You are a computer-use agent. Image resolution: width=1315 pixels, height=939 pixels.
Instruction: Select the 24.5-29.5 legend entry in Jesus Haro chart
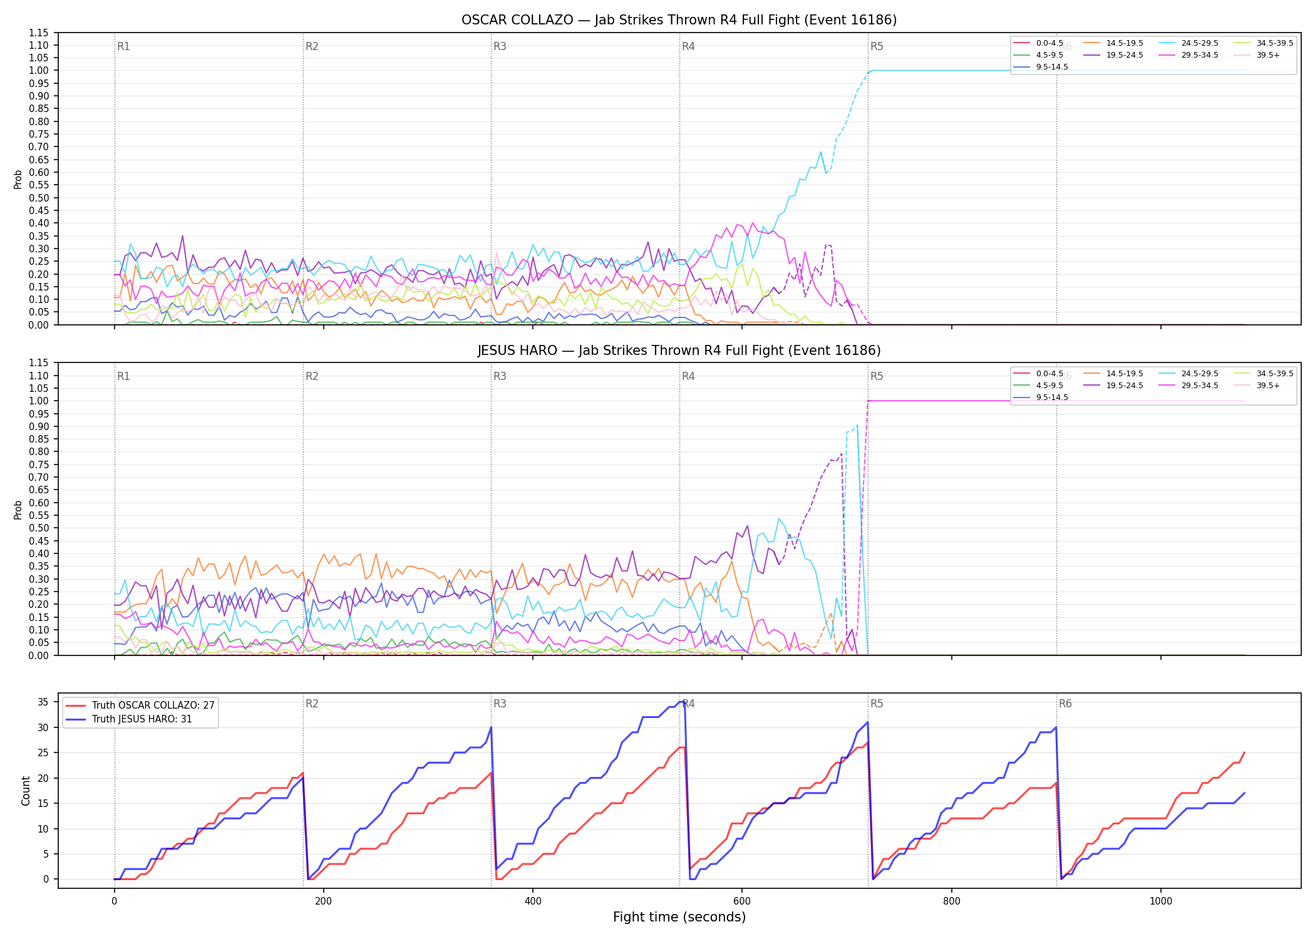click(1189, 374)
